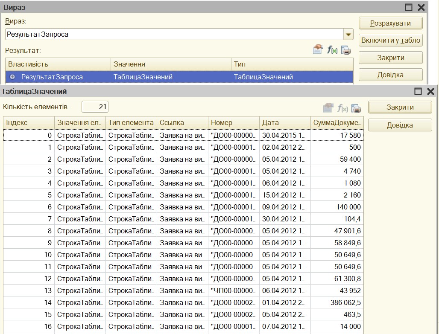Select the date cell 01.04.2012
This screenshot has height=334, width=439.
coord(285,302)
